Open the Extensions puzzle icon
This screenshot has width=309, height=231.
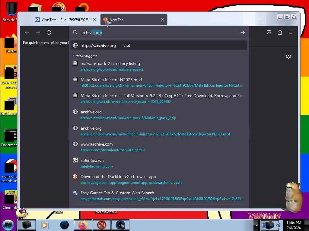pos(280,32)
